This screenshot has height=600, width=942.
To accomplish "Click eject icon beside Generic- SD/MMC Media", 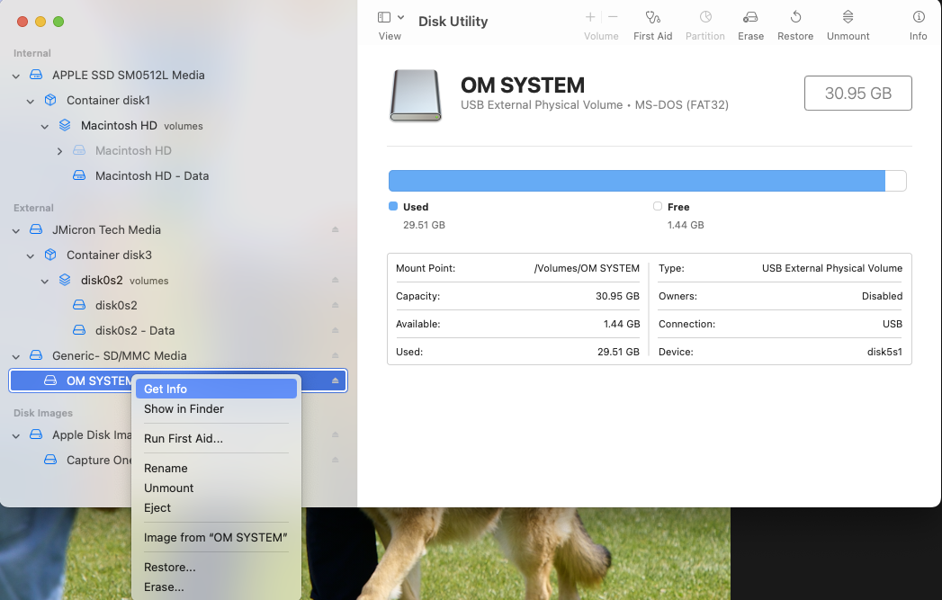I will (336, 356).
